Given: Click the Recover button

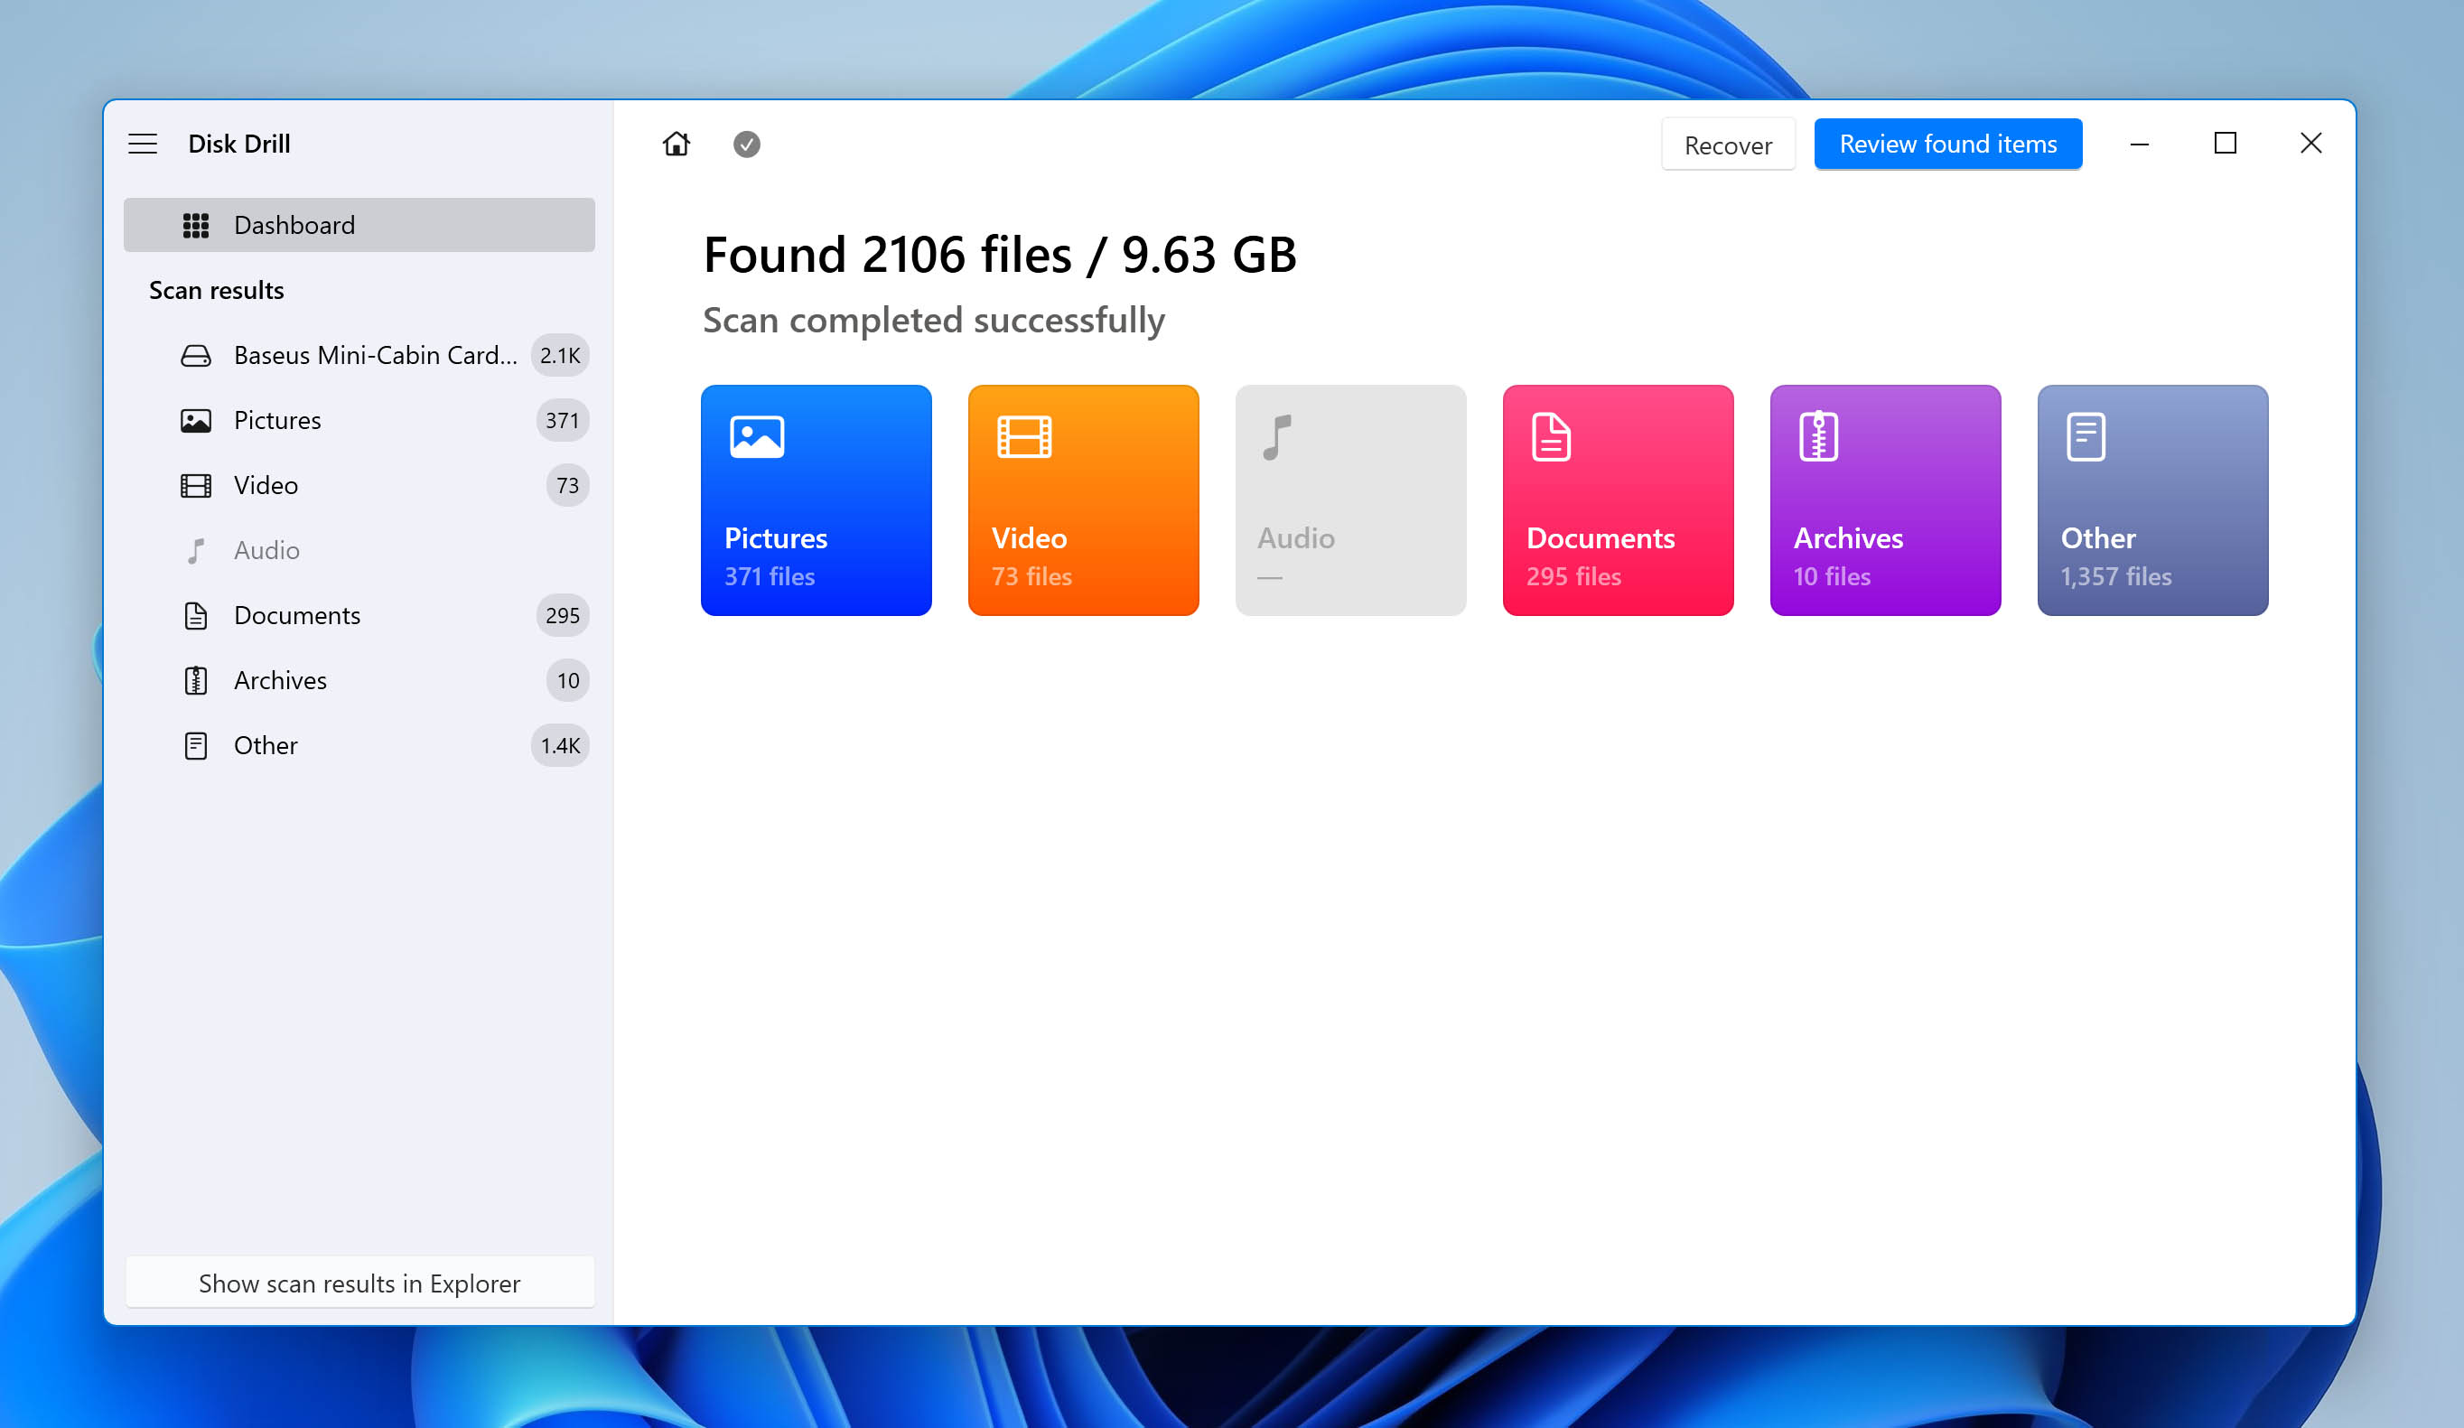Looking at the screenshot, I should click(x=1728, y=145).
